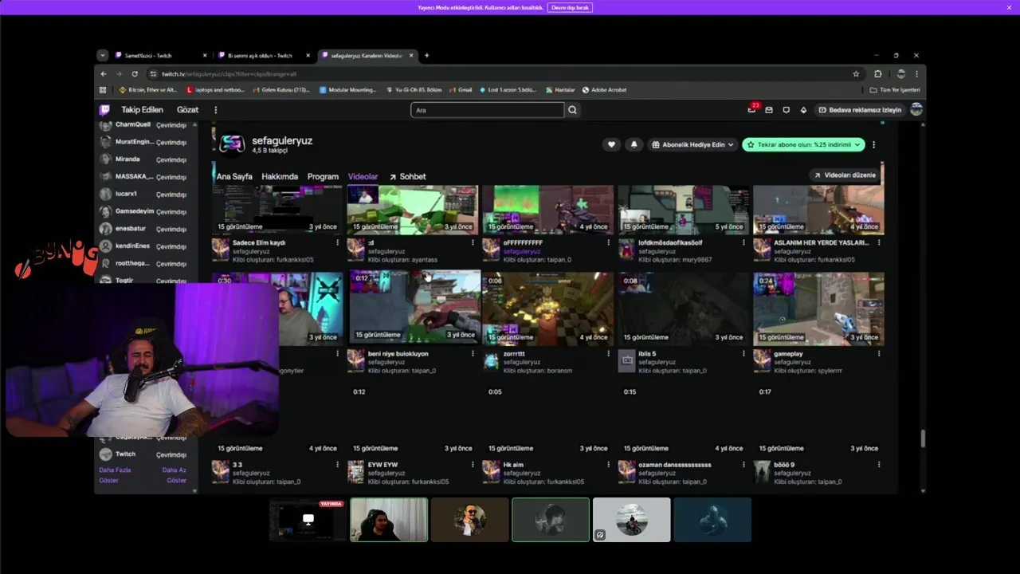Click the Bits diamond icon in header

tap(803, 110)
